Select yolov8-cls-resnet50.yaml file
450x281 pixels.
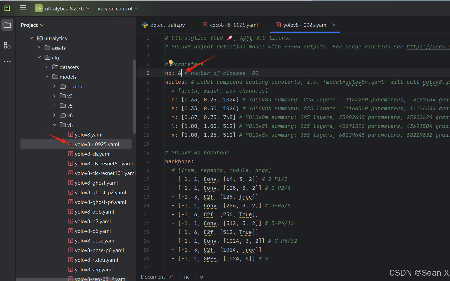(104, 164)
